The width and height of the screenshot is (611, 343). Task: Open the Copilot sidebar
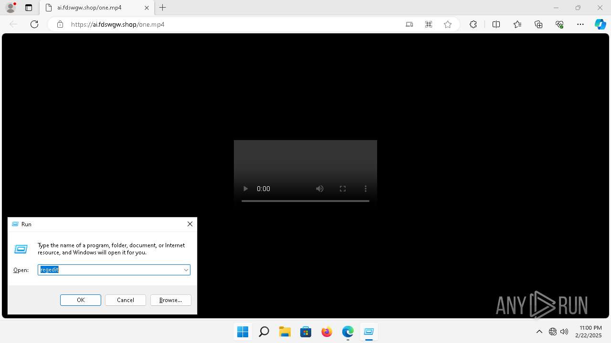tap(600, 24)
